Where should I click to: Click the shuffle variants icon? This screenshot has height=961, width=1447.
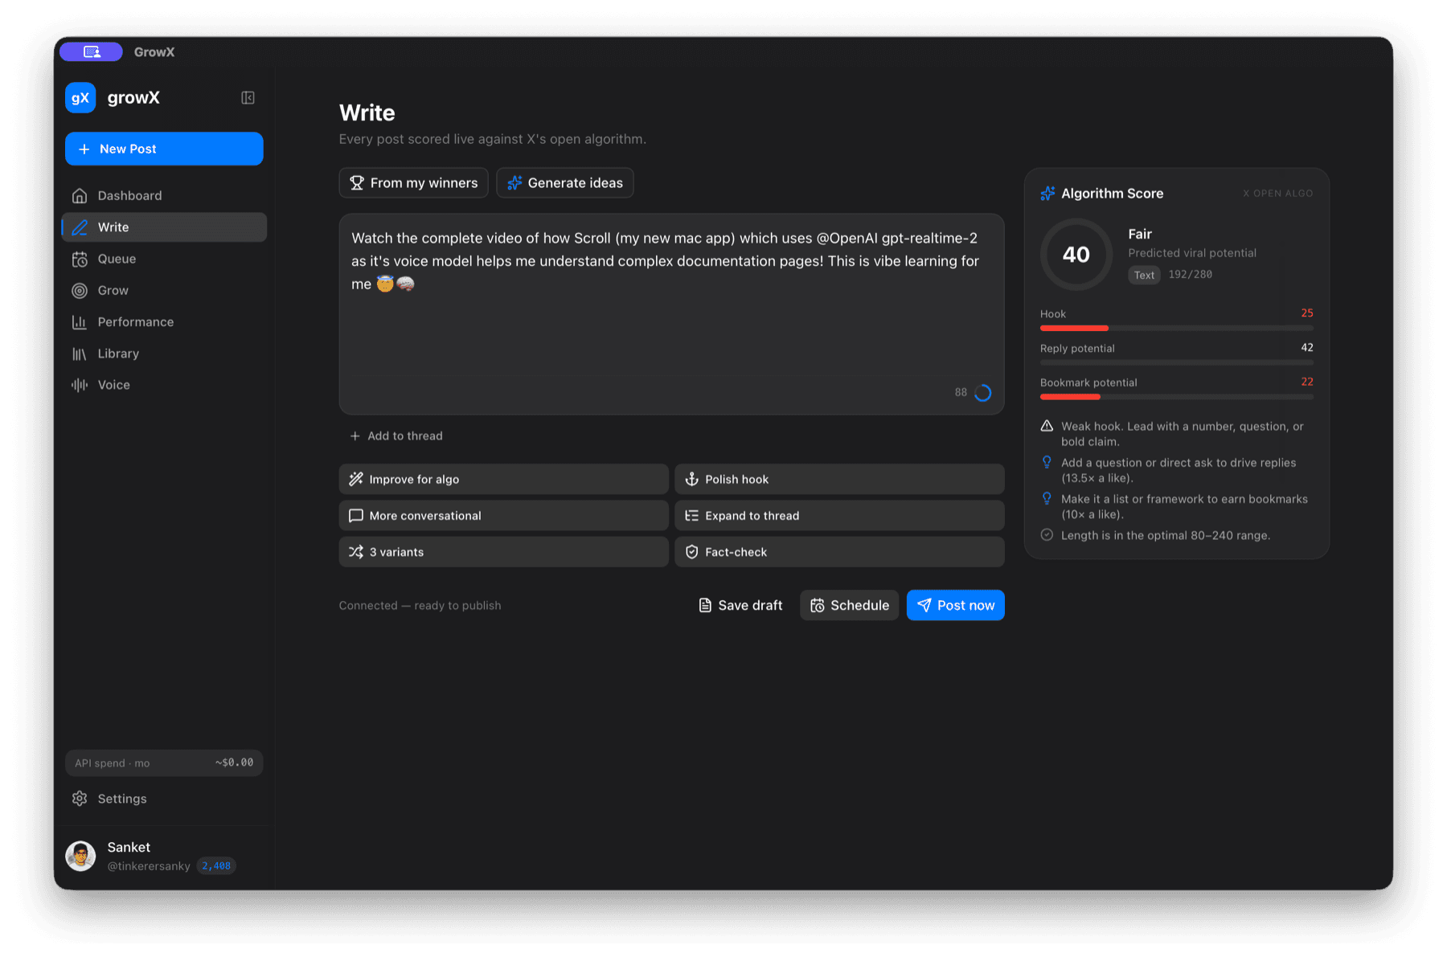click(356, 552)
